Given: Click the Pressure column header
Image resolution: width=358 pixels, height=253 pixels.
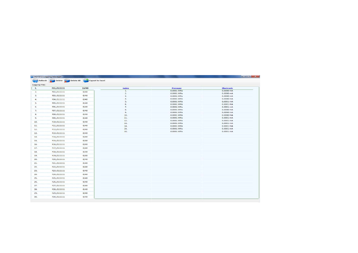Looking at the screenshot, I should click(176, 88).
